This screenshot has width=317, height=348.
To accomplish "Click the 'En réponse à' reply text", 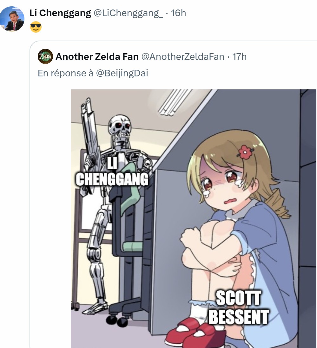I will point(66,73).
